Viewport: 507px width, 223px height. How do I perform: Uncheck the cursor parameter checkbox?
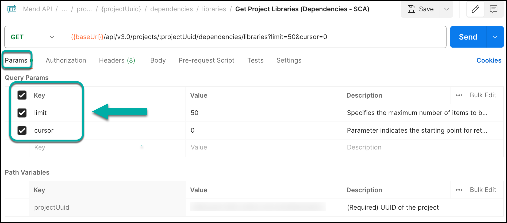(22, 130)
